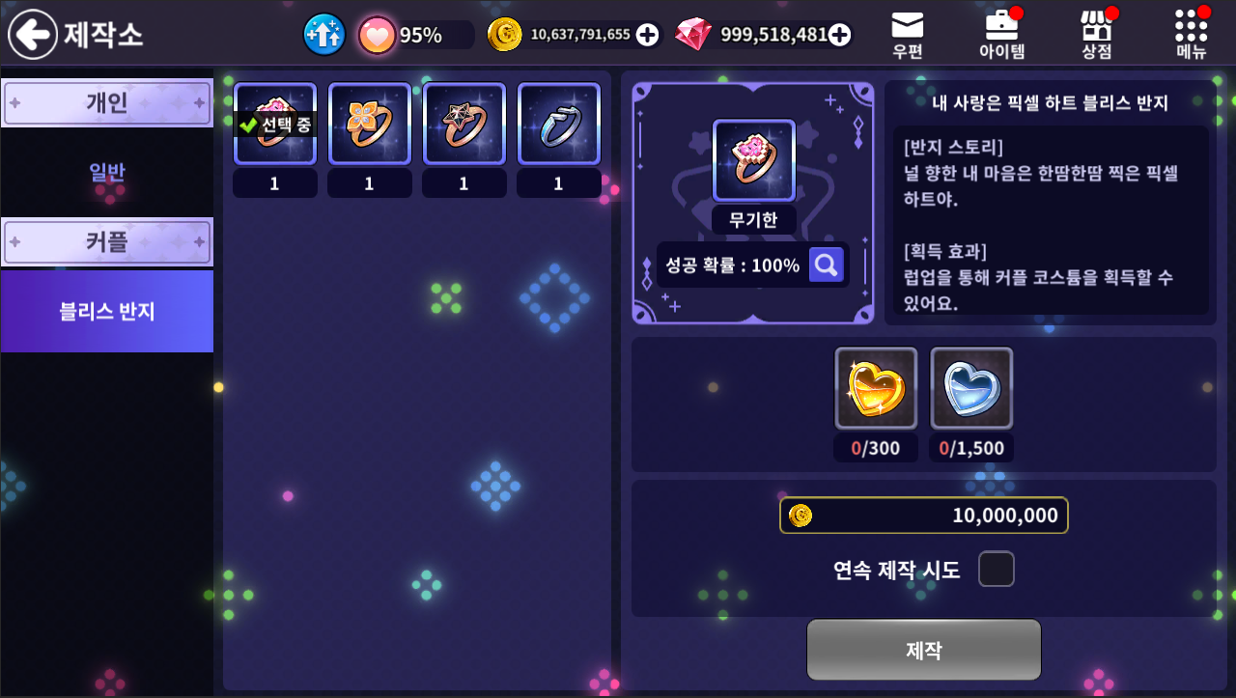The image size is (1236, 698).
Task: Select the 일반 subcategory
Action: pos(107,173)
